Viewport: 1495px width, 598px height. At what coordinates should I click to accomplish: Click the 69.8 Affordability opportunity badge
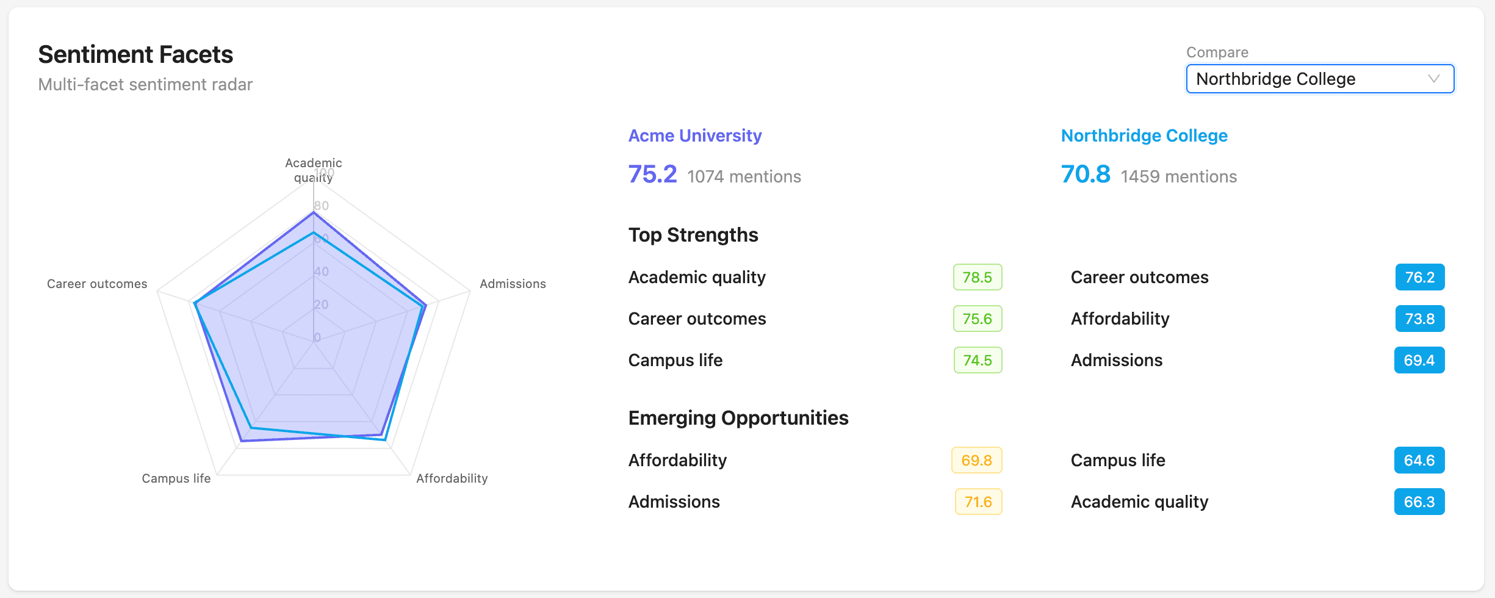pyautogui.click(x=978, y=460)
